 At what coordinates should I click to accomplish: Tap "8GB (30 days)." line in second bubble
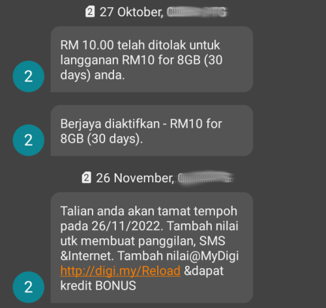(x=102, y=139)
